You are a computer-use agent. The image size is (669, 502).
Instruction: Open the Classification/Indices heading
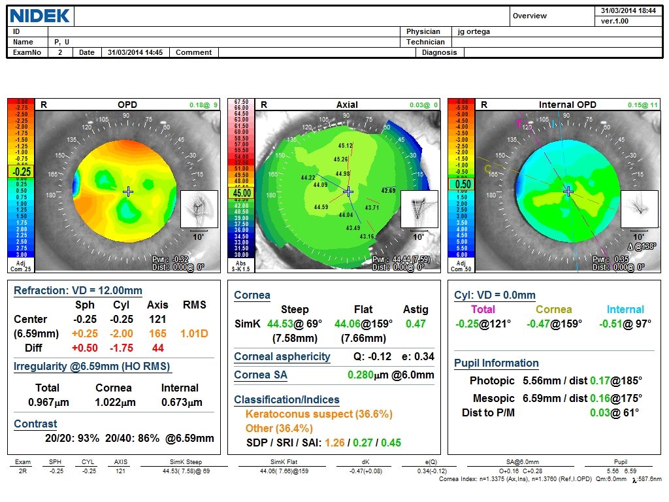tap(287, 400)
